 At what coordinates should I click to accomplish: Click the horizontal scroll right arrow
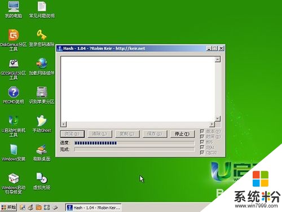(212, 124)
